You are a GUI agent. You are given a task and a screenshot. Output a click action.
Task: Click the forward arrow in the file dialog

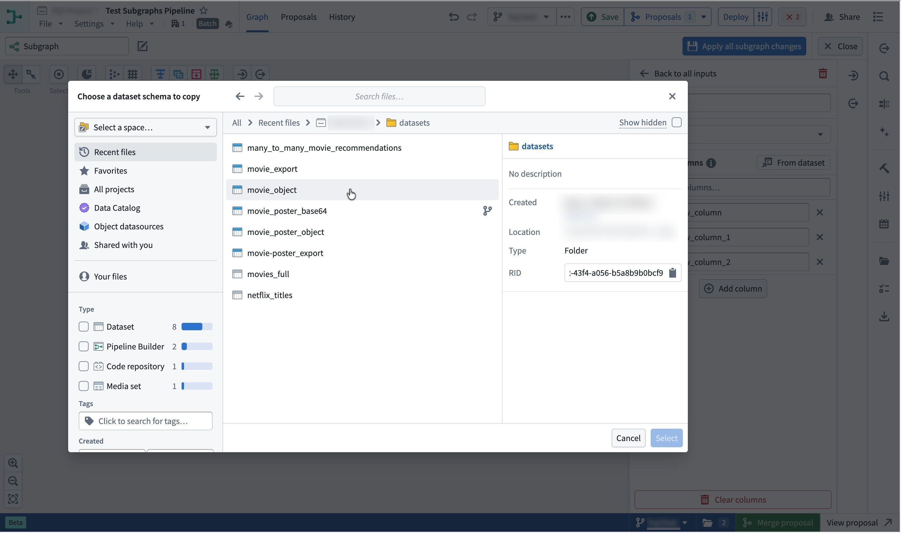coord(258,96)
